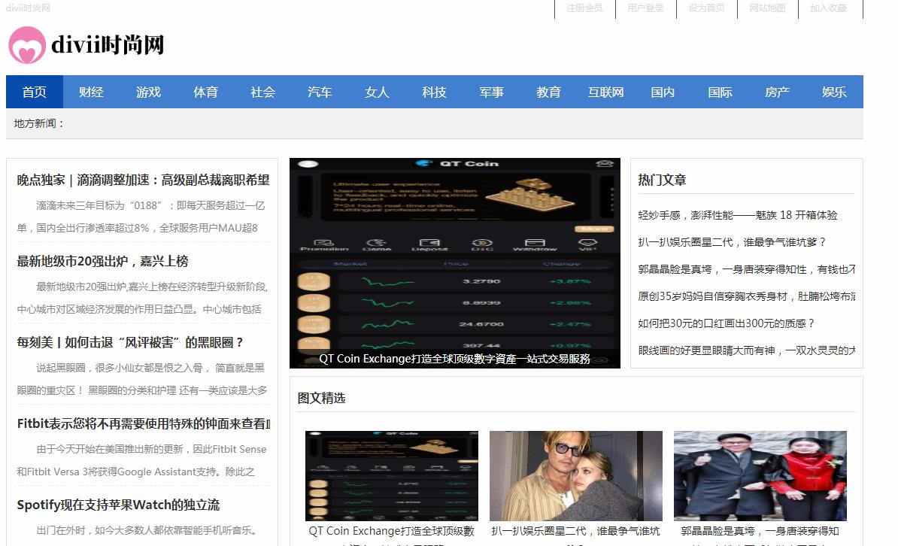
Task: Click the 地方新闻 label
Action: coord(39,123)
